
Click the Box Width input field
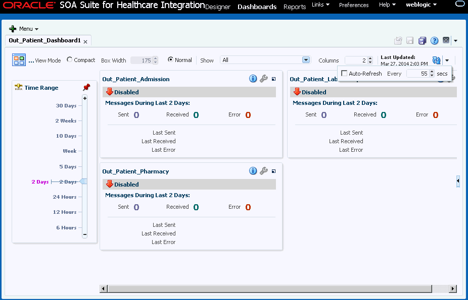[142, 61]
